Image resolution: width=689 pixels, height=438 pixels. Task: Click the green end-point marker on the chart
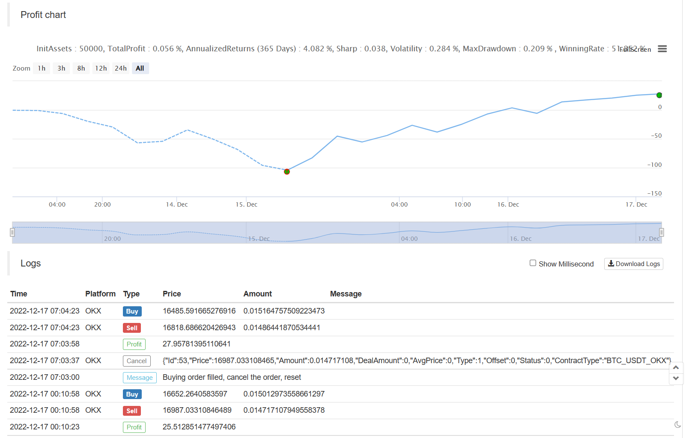pyautogui.click(x=659, y=95)
